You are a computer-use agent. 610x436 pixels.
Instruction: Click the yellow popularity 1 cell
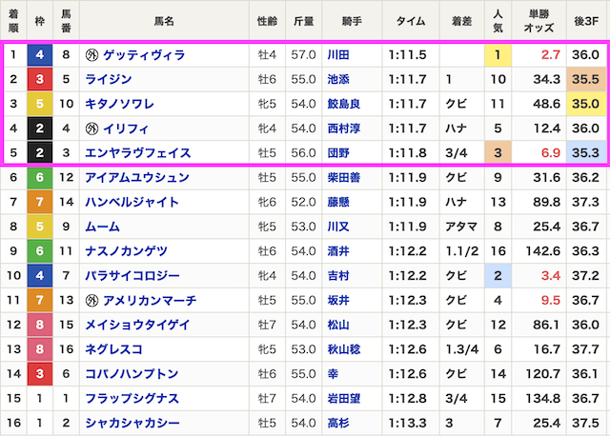coord(498,55)
